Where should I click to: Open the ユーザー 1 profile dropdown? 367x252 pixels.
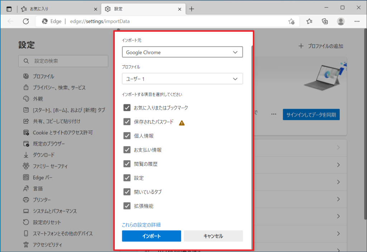(x=182, y=79)
